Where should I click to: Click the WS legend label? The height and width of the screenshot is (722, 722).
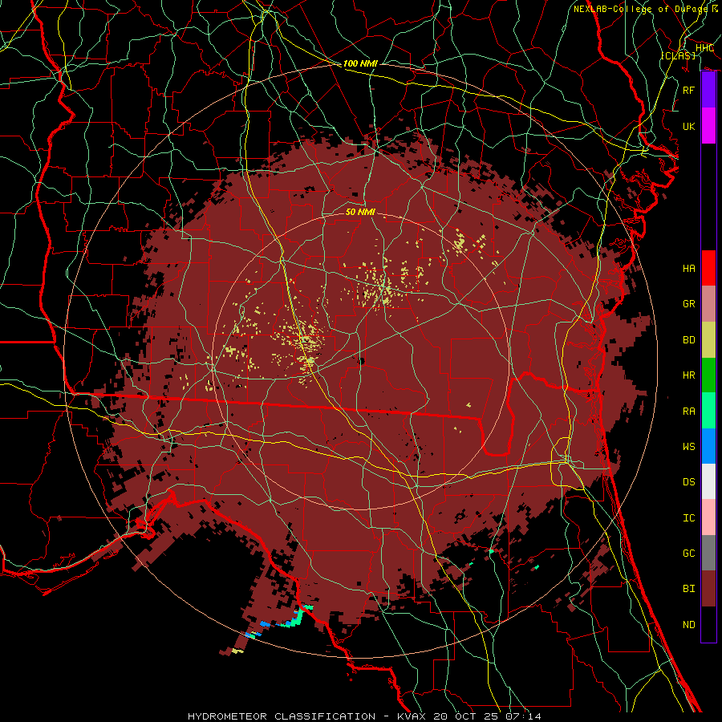tap(689, 447)
